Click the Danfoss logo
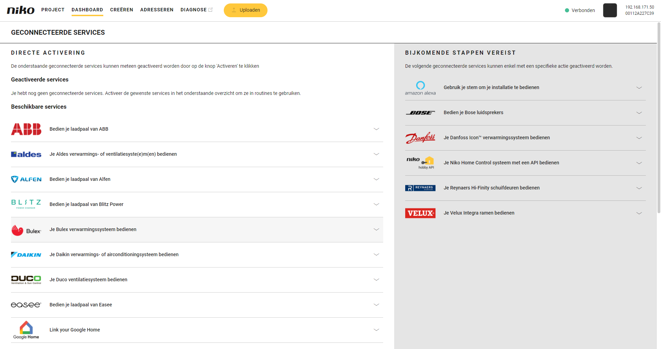Viewport: 661px width, 349px height. pyautogui.click(x=420, y=138)
